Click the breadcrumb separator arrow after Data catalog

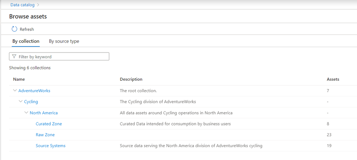tap(38, 5)
